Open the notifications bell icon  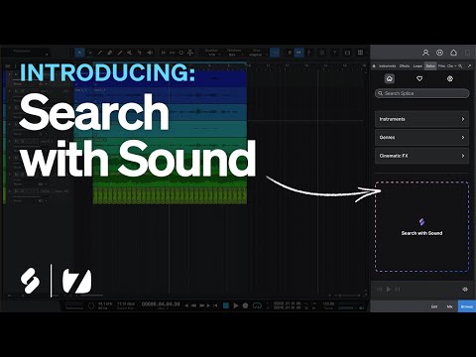(x=453, y=53)
